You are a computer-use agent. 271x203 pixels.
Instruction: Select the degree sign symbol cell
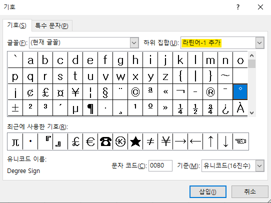[240, 91]
